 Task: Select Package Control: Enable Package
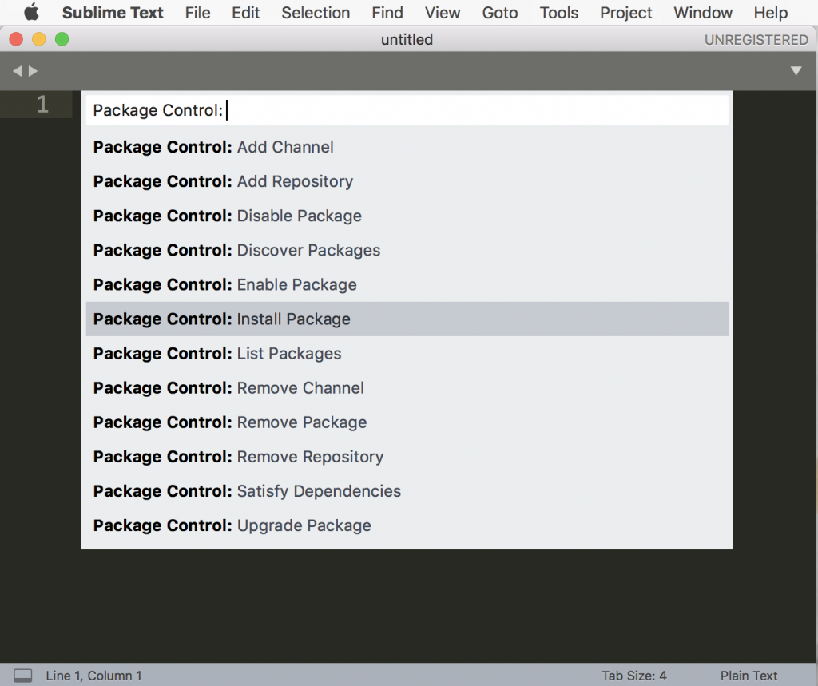pos(407,284)
